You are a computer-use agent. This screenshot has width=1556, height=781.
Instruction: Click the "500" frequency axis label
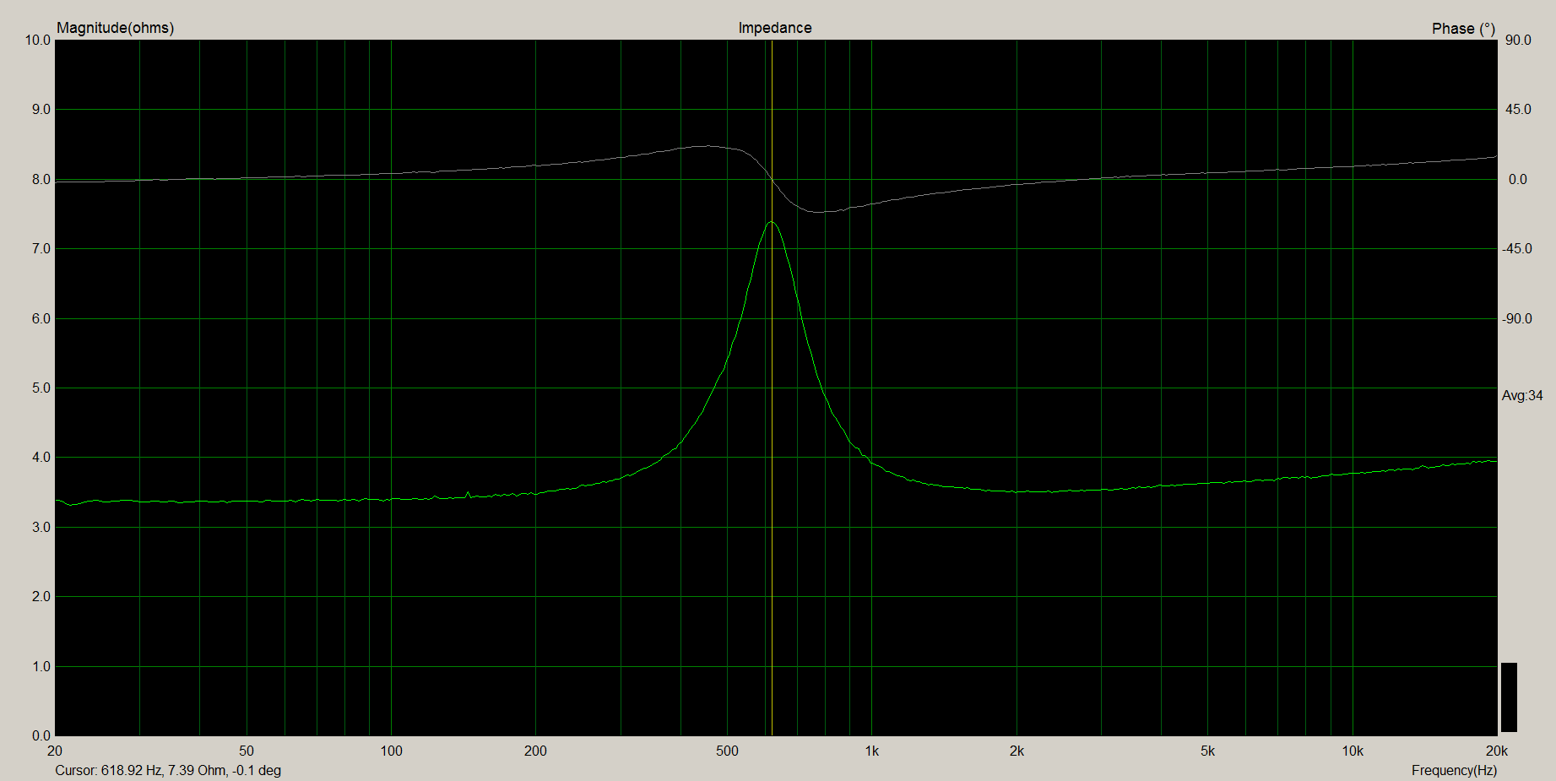coord(727,751)
